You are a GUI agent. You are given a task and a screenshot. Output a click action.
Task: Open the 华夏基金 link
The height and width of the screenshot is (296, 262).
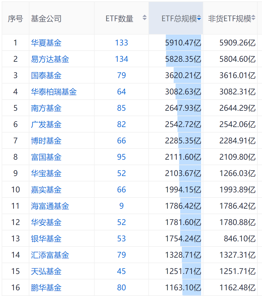(x=46, y=43)
